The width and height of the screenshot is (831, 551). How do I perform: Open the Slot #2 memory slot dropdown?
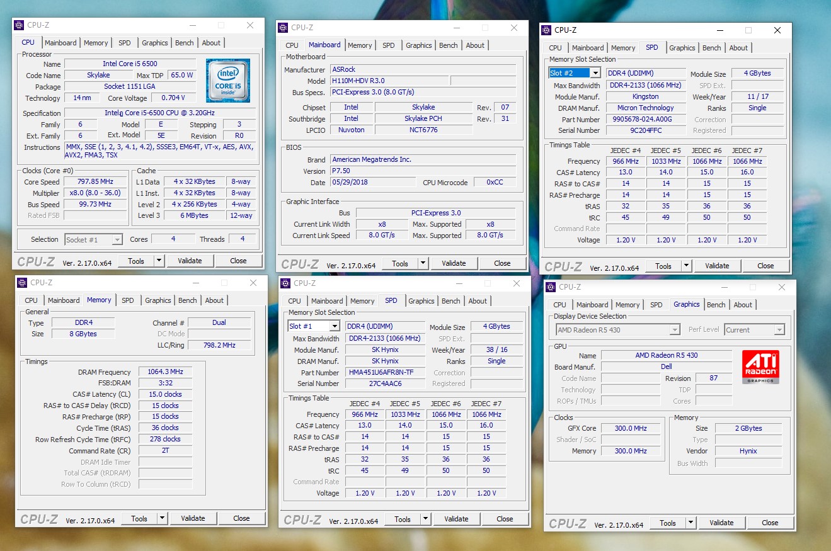(x=595, y=73)
